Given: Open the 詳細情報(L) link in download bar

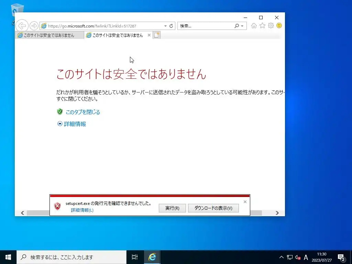Looking at the screenshot, I should (x=82, y=210).
